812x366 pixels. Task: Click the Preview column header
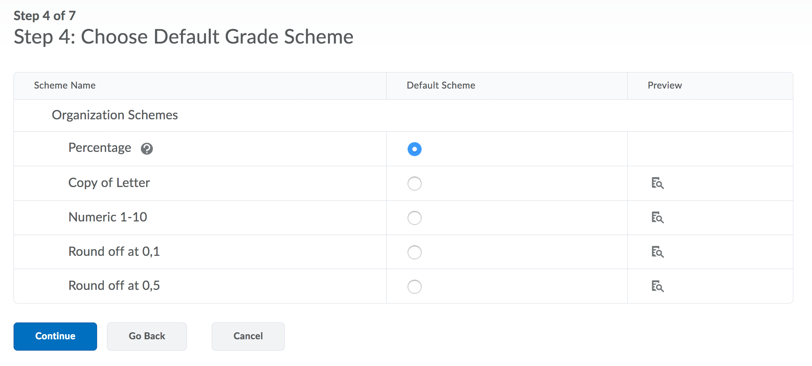tap(665, 85)
